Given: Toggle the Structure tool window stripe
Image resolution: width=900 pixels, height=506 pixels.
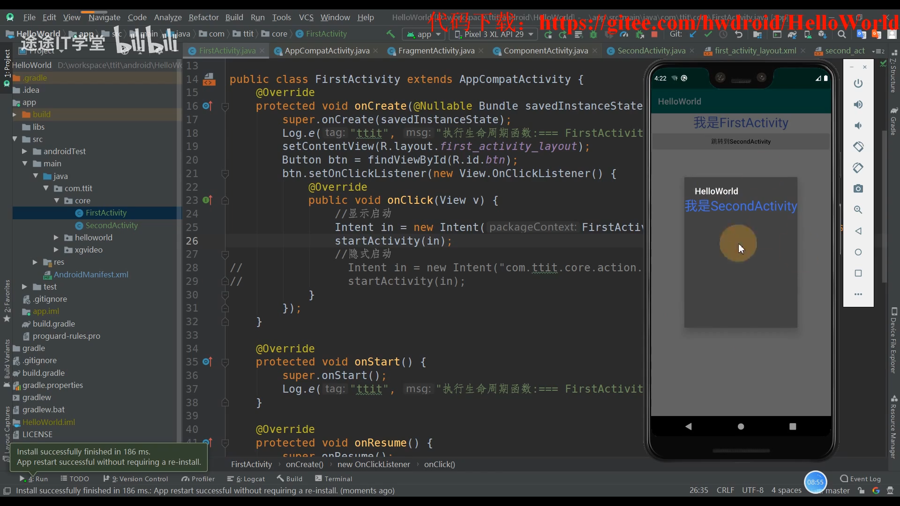Looking at the screenshot, I should (893, 71).
